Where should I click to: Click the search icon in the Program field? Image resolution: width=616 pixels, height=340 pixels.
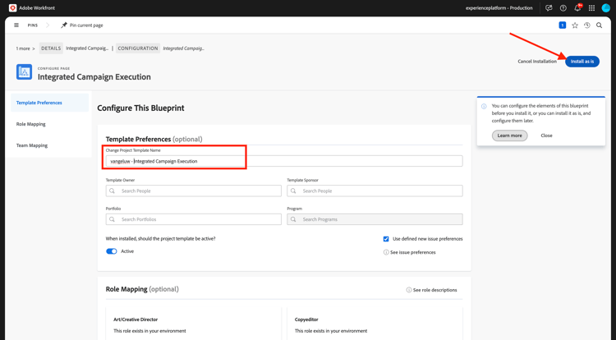click(293, 219)
